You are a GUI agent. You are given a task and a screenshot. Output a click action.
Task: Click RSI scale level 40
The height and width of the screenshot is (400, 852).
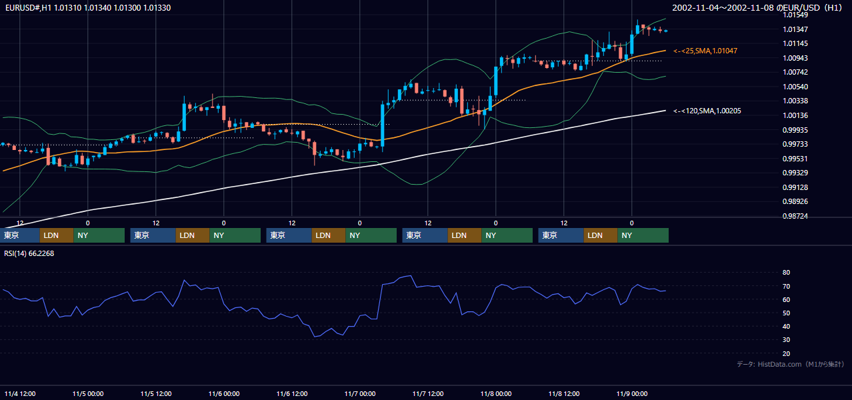[786, 326]
